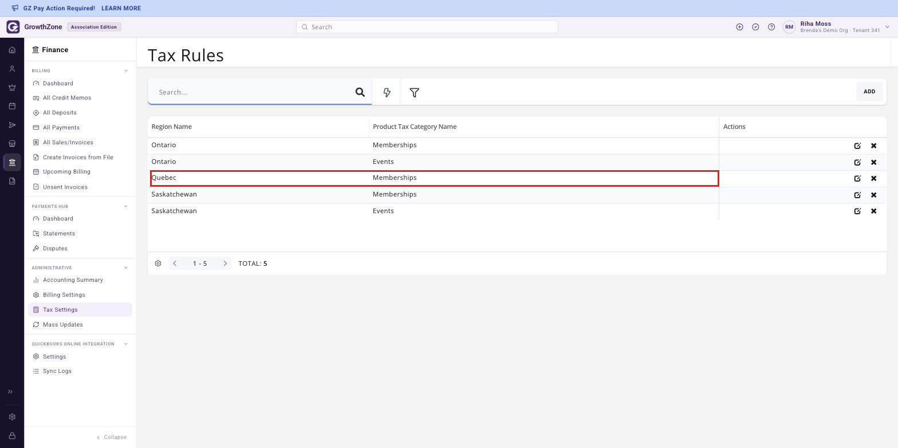Click the ADD button
The width and height of the screenshot is (898, 448).
pyautogui.click(x=869, y=92)
